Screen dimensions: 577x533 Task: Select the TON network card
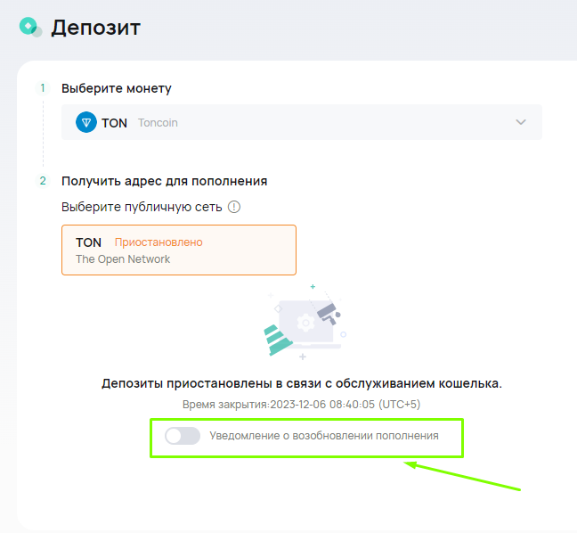178,250
